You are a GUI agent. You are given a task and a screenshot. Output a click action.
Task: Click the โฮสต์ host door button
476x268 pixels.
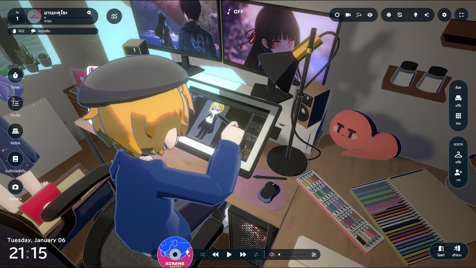[441, 251]
